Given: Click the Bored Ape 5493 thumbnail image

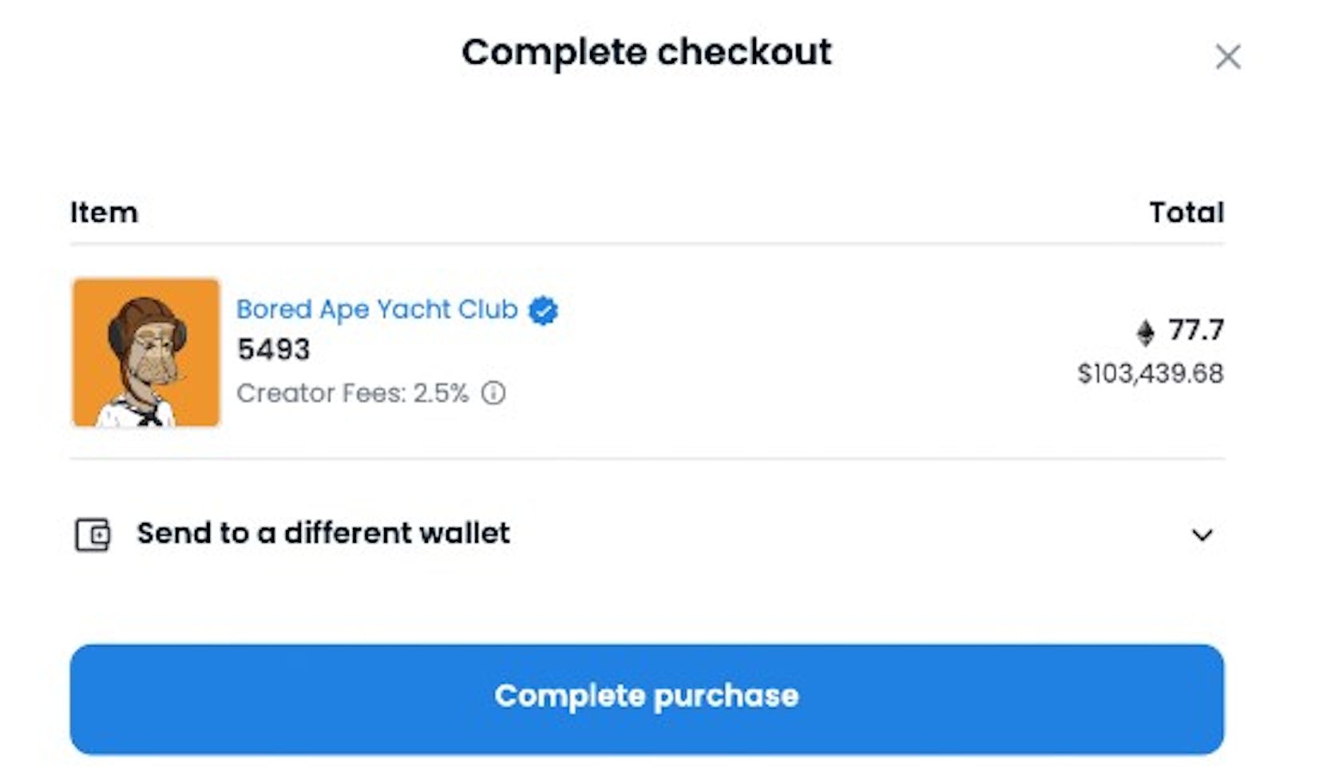Looking at the screenshot, I should coord(146,352).
